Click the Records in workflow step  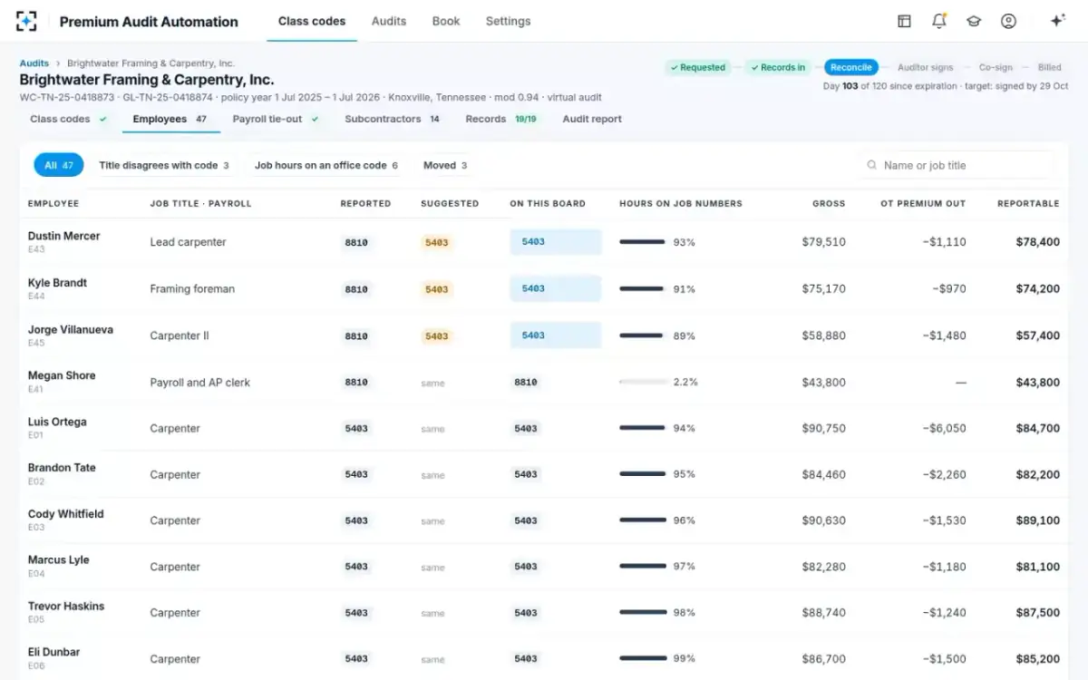tap(778, 67)
